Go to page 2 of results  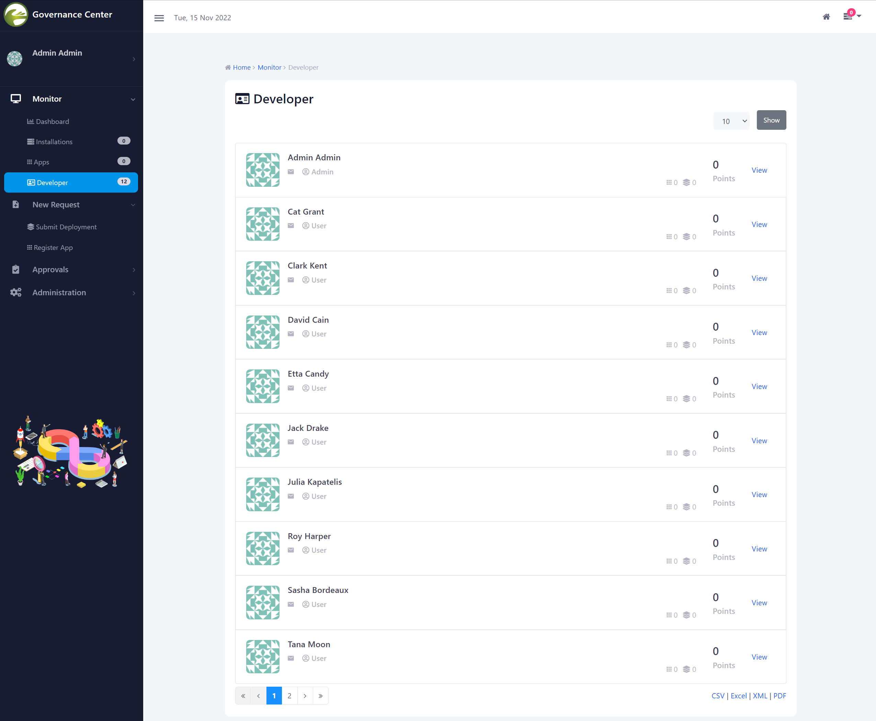(x=289, y=696)
